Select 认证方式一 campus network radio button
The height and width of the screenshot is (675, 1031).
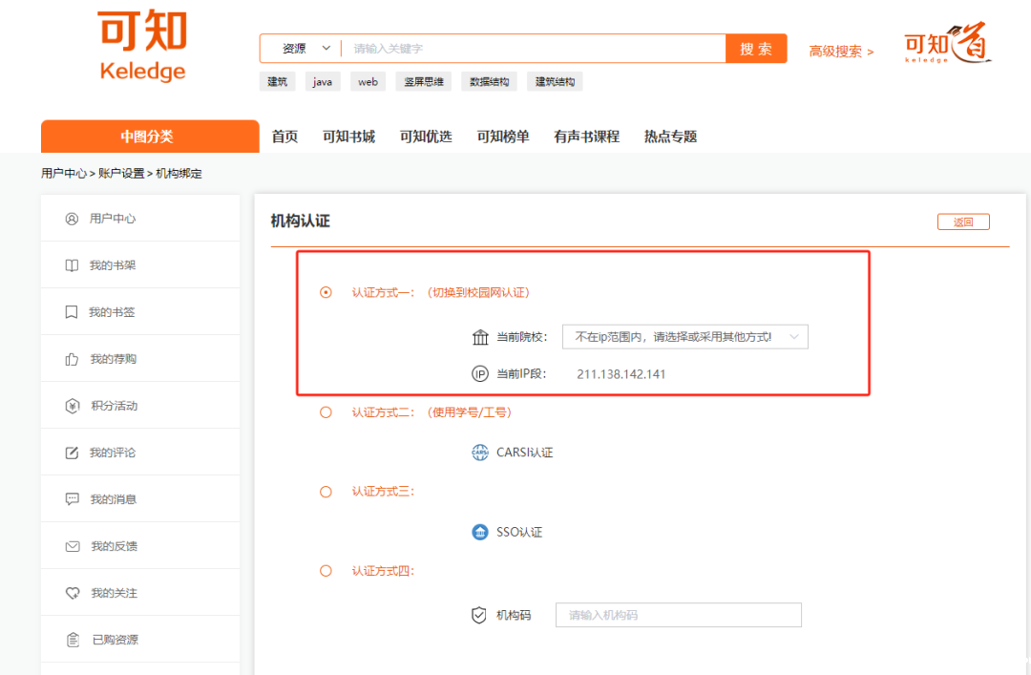pyautogui.click(x=326, y=292)
